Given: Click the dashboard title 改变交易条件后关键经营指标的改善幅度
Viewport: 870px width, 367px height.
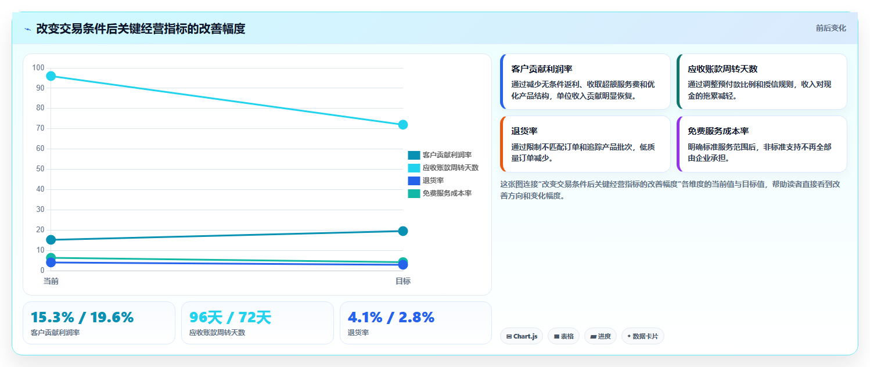Looking at the screenshot, I should click(x=141, y=28).
